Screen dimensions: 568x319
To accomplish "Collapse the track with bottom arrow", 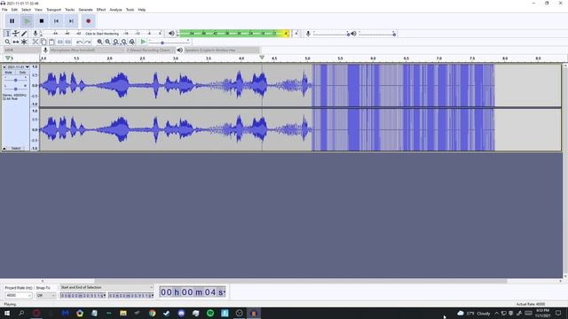I will [x=4, y=148].
